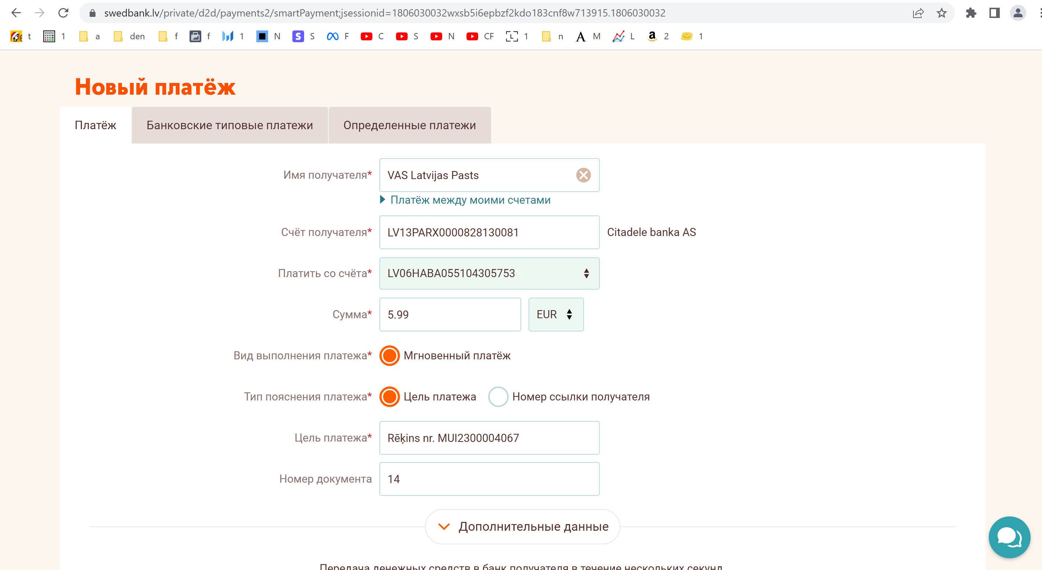Open the YouTube bookmark labeled 'N'
1042x570 pixels.
(x=442, y=36)
